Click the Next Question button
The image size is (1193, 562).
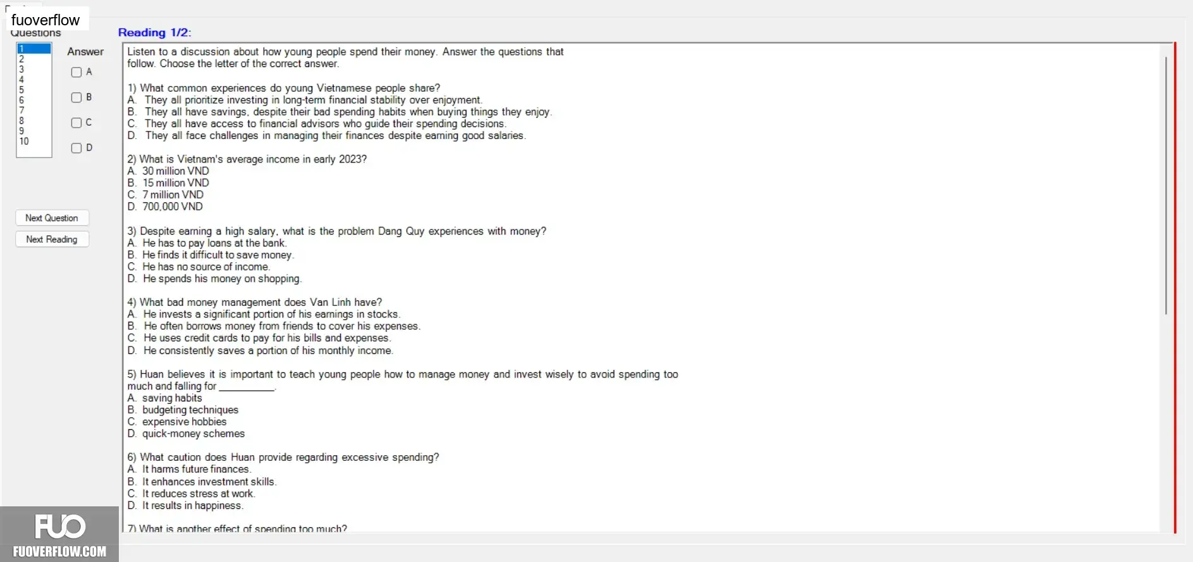[52, 218]
